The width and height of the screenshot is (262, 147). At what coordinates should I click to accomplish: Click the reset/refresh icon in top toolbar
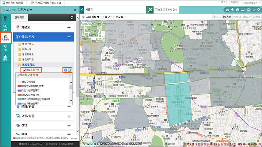(254, 10)
